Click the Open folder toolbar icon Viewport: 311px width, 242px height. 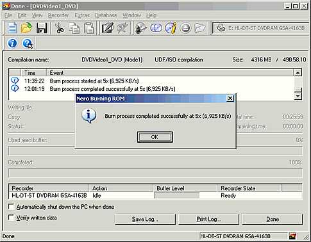click(26, 28)
